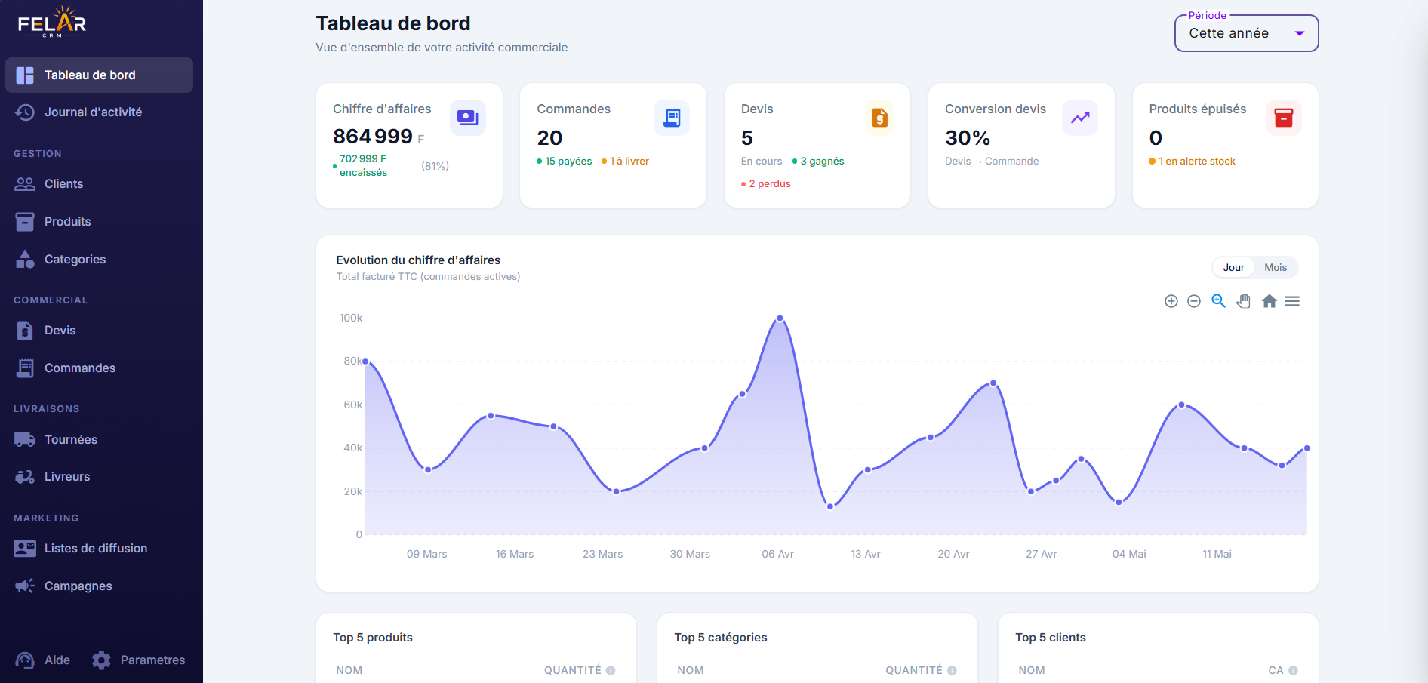This screenshot has width=1428, height=683.
Task: Go to Tournées
Action: pyautogui.click(x=99, y=440)
